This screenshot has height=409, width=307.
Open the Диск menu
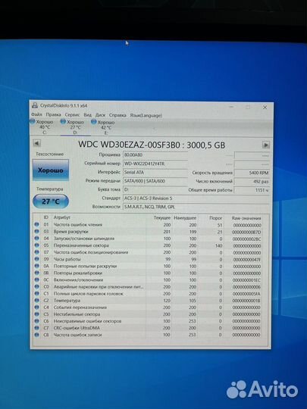coord(100,115)
